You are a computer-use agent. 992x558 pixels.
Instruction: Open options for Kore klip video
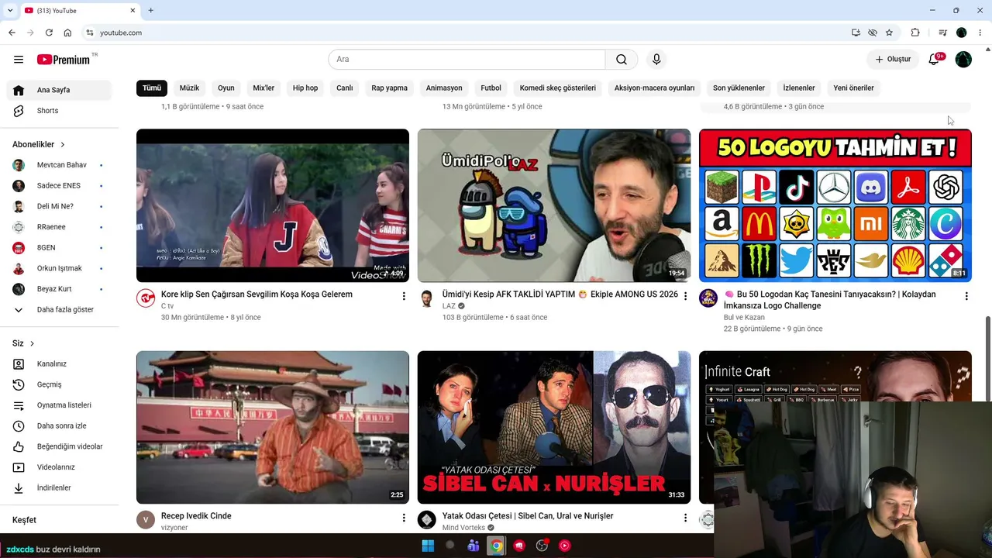tap(403, 296)
